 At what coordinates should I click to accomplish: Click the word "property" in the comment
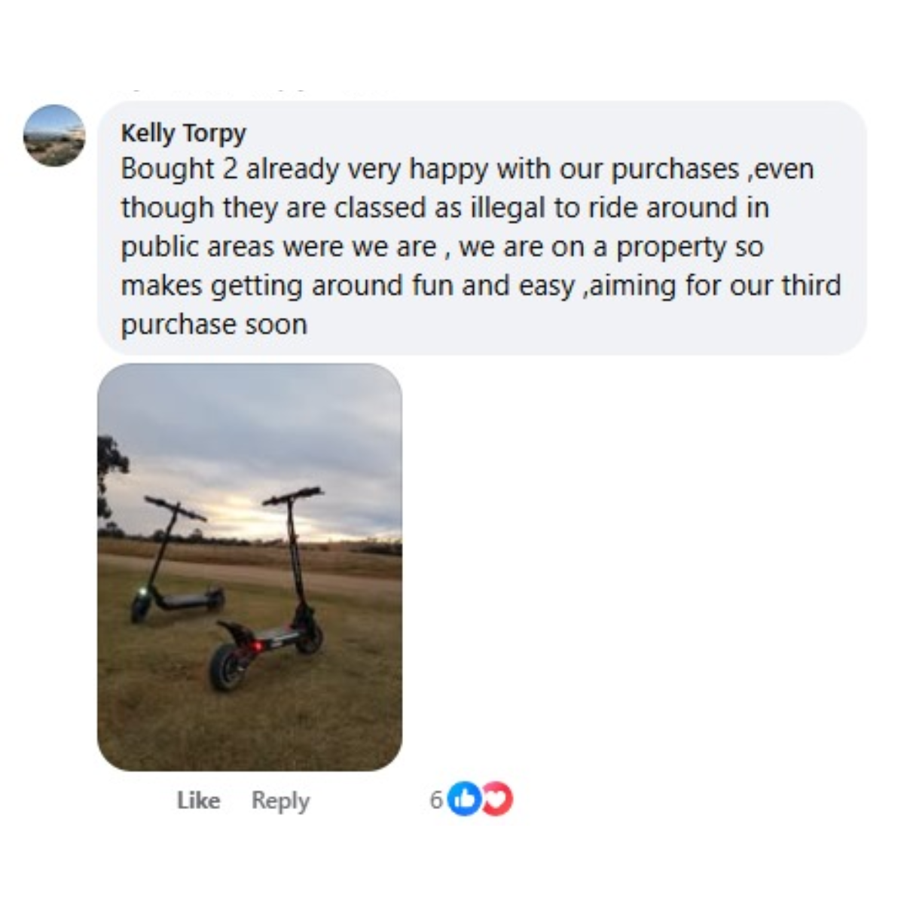(670, 247)
